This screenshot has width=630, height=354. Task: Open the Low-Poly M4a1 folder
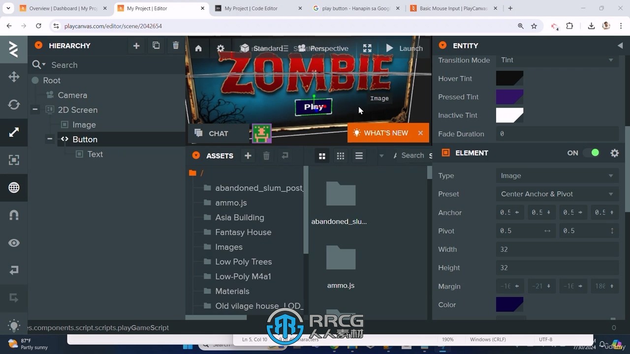tap(243, 276)
